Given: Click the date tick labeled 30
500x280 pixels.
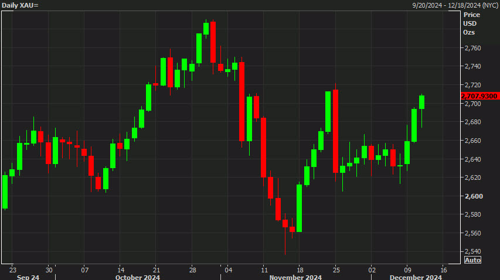Looking at the screenshot, I should [49, 270].
